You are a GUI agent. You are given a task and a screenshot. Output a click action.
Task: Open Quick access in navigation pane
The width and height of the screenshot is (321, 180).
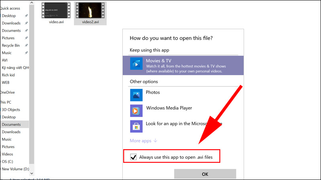click(x=10, y=8)
